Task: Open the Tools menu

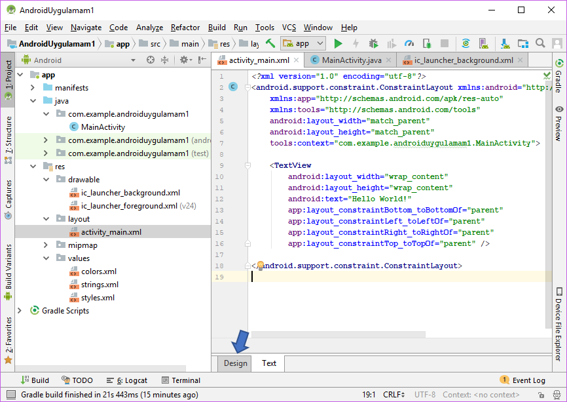Action: click(265, 28)
